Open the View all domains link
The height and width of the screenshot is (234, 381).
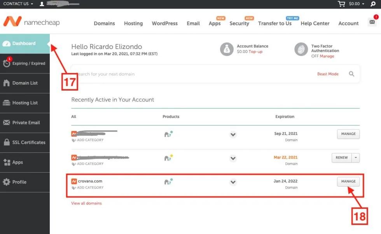[x=86, y=203]
